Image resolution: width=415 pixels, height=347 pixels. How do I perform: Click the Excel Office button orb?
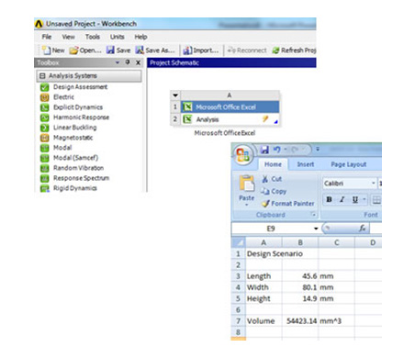[x=243, y=154]
